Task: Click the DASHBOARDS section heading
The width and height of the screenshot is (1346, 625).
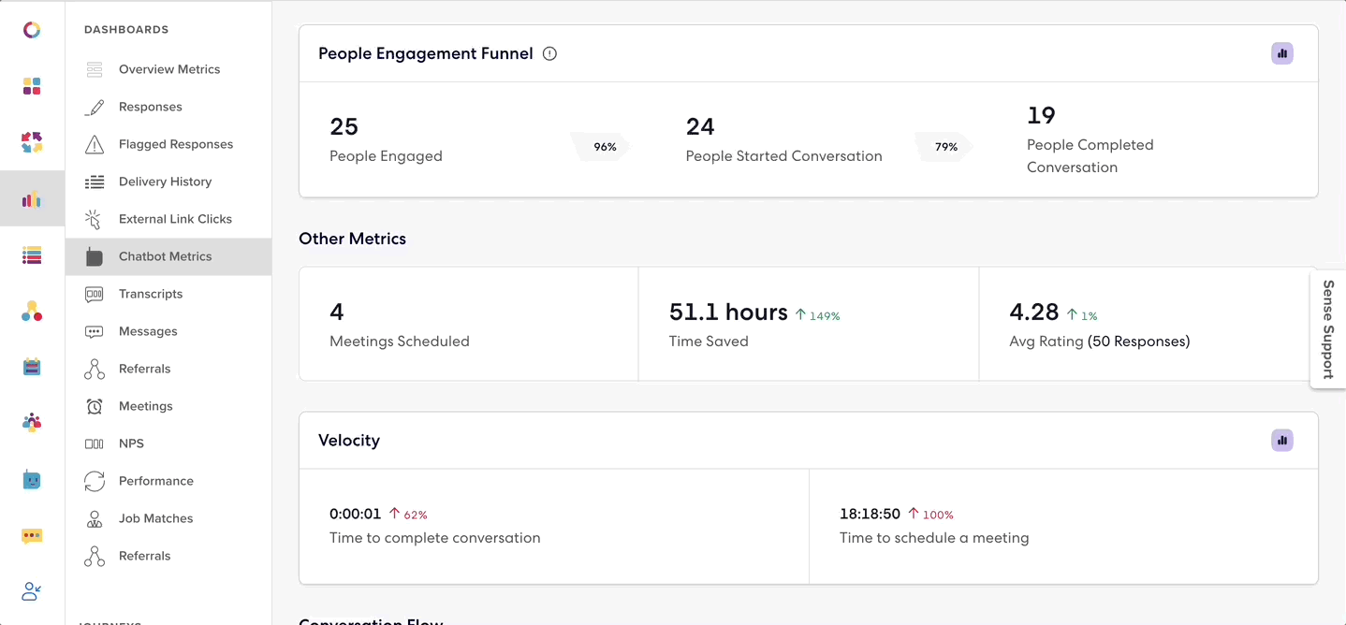Action: coord(126,30)
